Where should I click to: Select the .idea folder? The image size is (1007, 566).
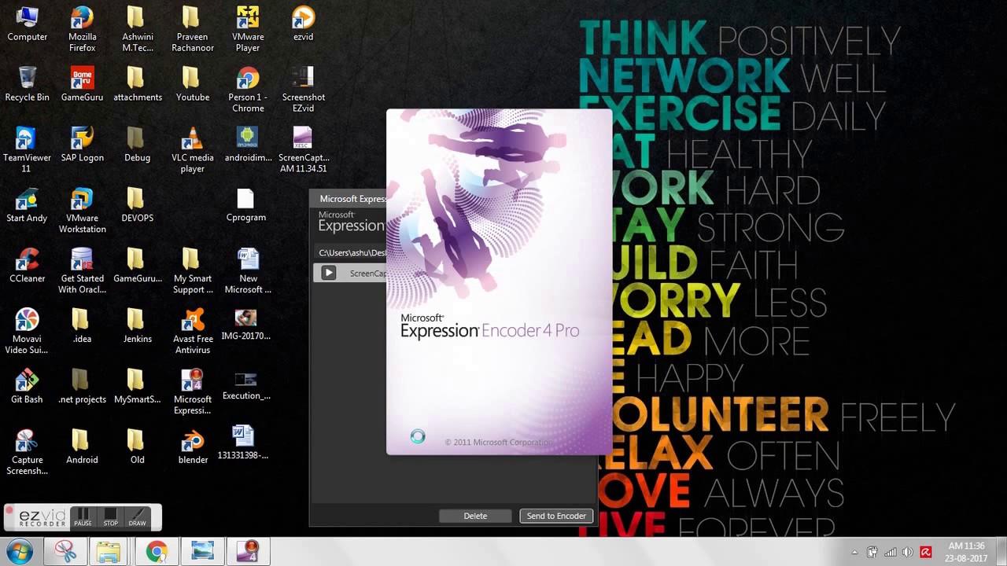82,326
